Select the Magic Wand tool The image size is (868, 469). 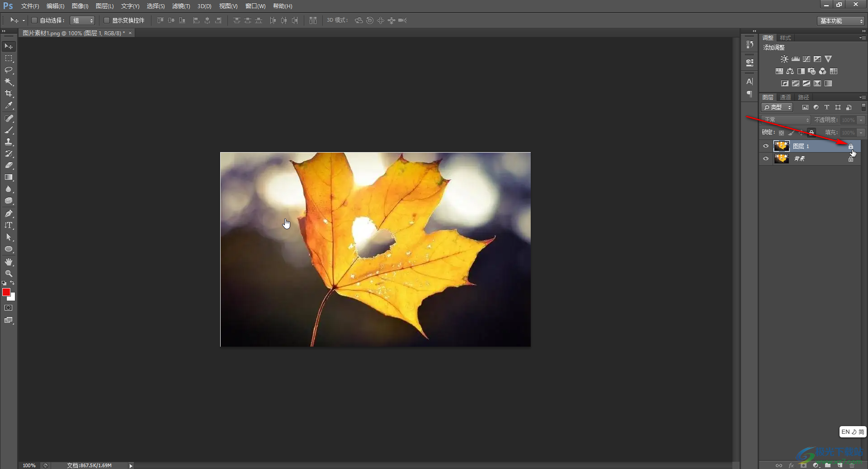(9, 82)
